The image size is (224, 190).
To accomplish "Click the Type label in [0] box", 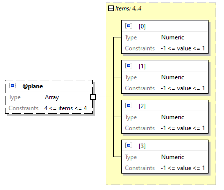I will click(x=131, y=38).
